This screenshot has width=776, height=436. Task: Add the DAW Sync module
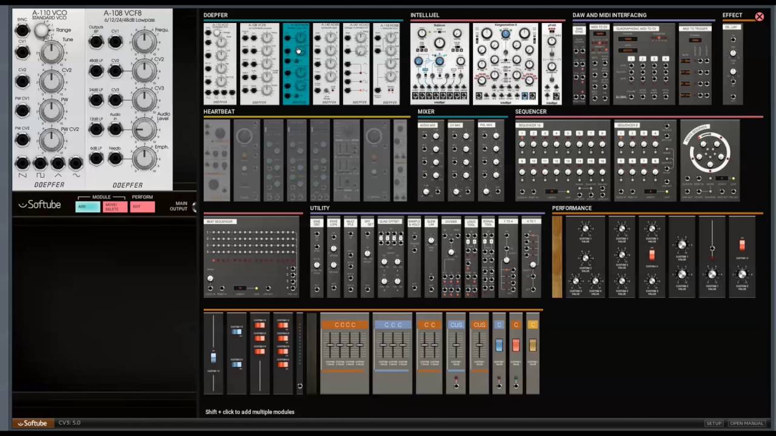580,64
